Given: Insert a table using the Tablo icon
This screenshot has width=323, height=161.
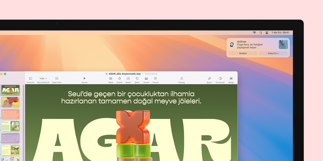Looking at the screenshot, I should [x=110, y=79].
